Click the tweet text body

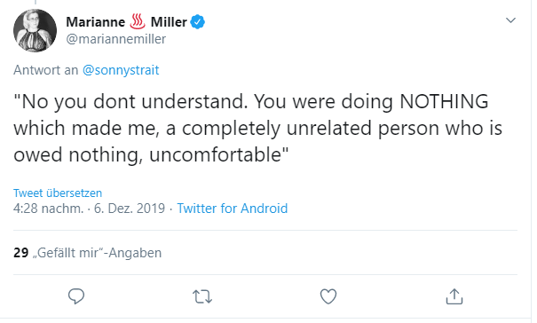coord(257,128)
